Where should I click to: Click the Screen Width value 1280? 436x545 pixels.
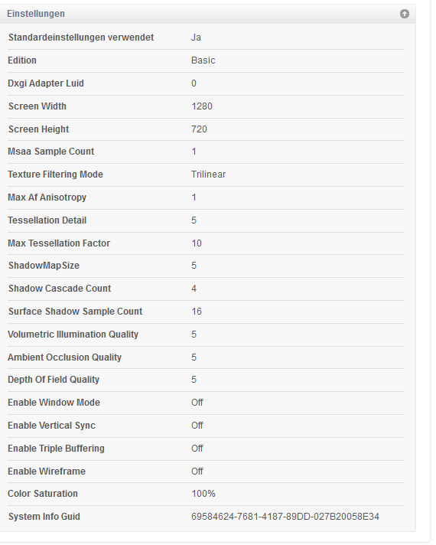(201, 106)
